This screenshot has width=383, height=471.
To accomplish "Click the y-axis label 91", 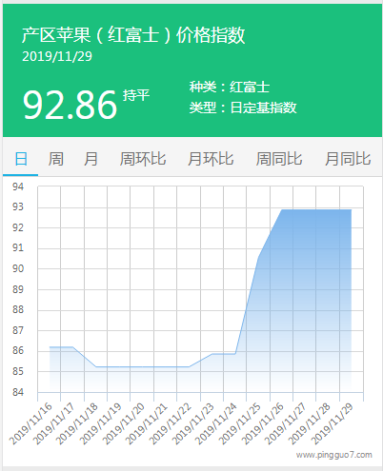I will (18, 247).
